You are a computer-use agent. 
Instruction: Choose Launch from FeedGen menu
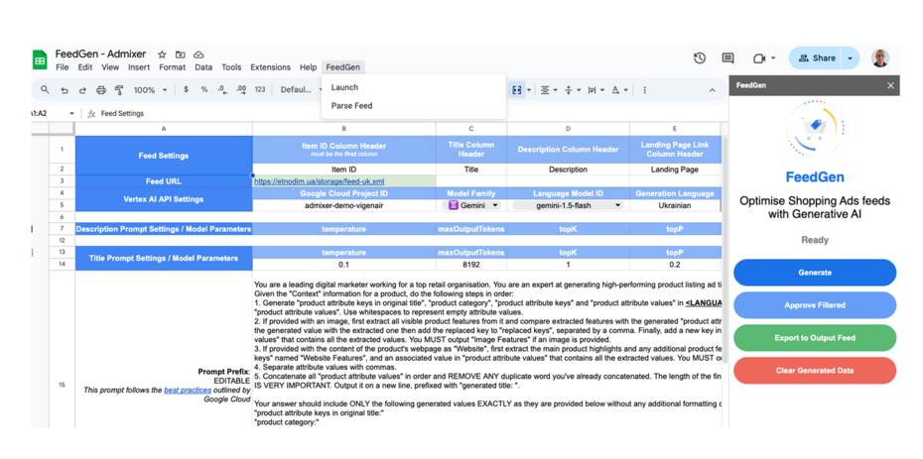pos(344,87)
